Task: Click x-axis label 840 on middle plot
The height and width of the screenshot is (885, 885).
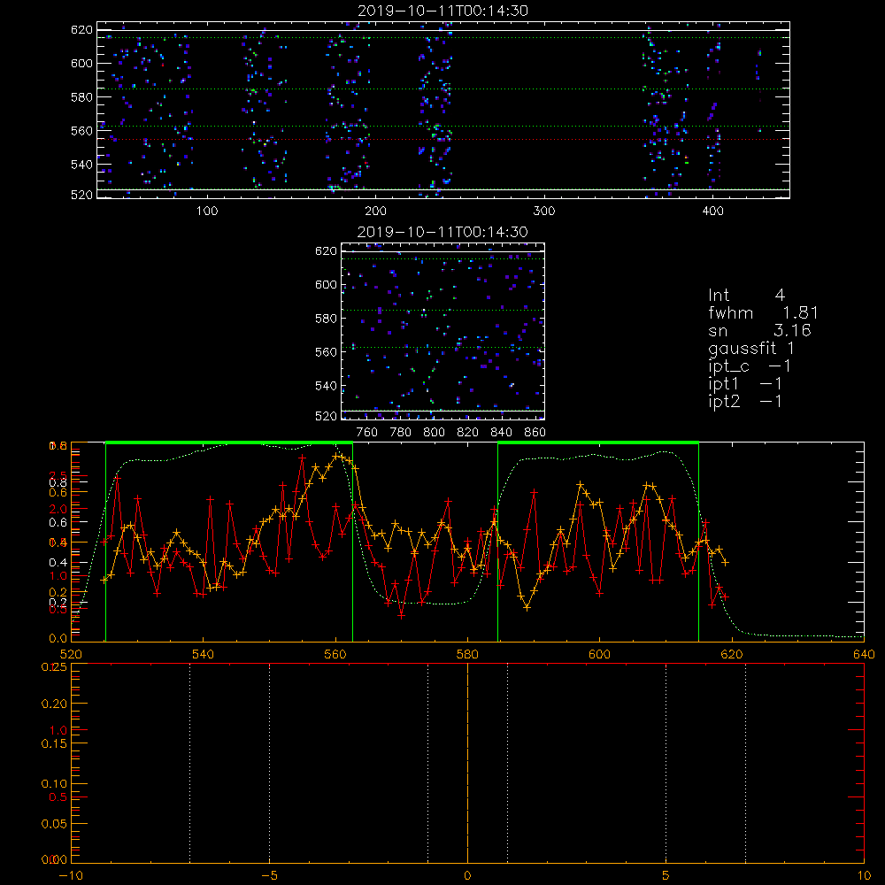Action: (501, 433)
